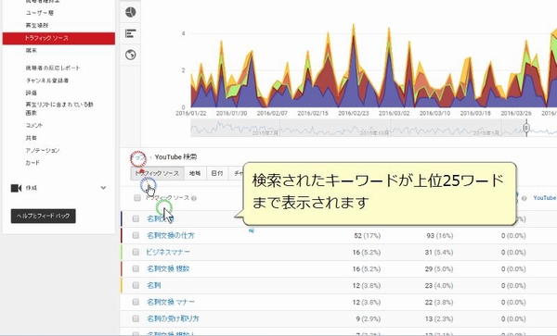
Task: Check the box for ビジネスマナー row
Action: [136, 252]
